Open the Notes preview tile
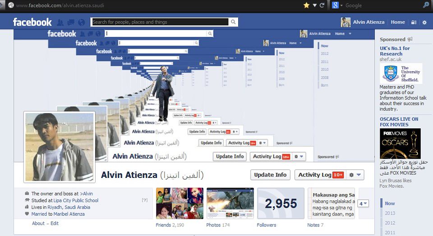Image resolution: width=433 pixels, height=236 pixels. click(x=332, y=204)
